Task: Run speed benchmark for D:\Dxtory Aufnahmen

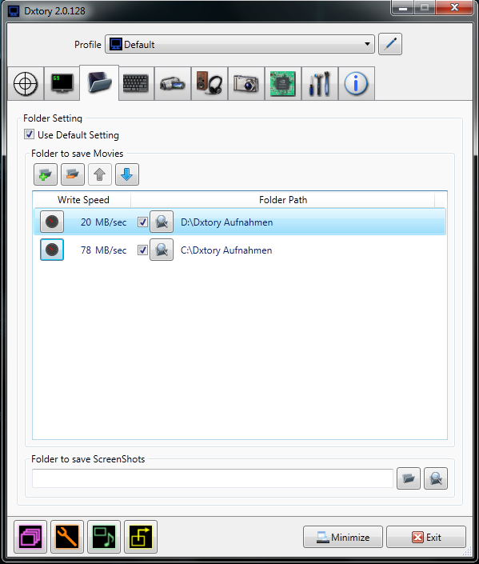Action: (52, 222)
